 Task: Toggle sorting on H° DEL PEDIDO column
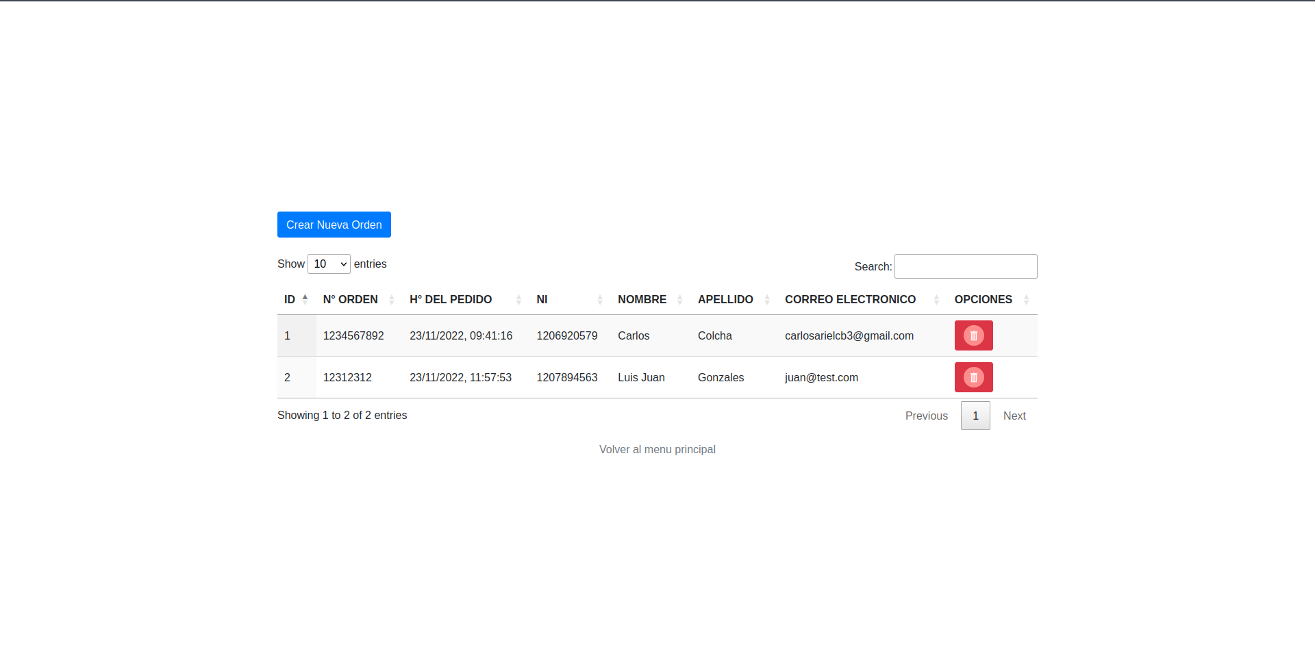point(518,299)
